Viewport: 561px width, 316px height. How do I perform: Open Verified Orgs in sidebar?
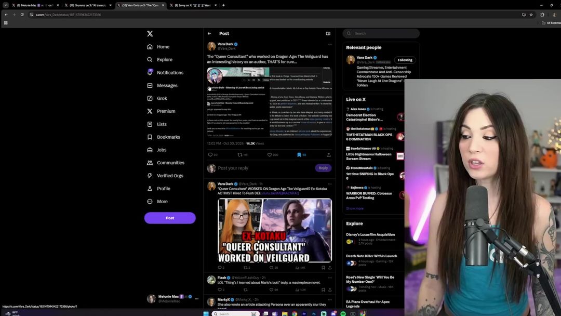point(165,176)
